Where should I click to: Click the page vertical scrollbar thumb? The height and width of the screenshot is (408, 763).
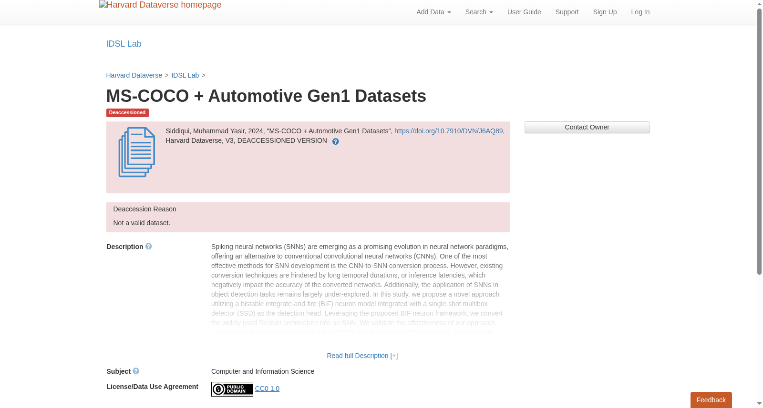click(x=759, y=141)
